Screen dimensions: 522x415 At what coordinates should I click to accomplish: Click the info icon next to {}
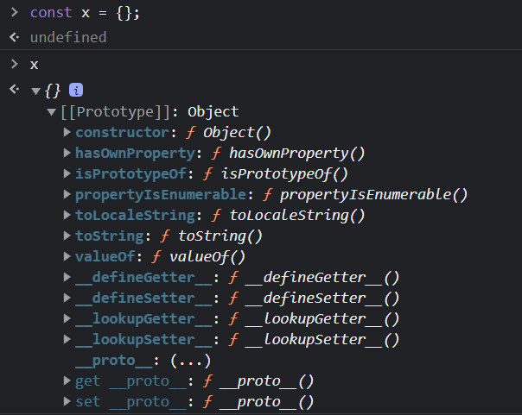75,90
